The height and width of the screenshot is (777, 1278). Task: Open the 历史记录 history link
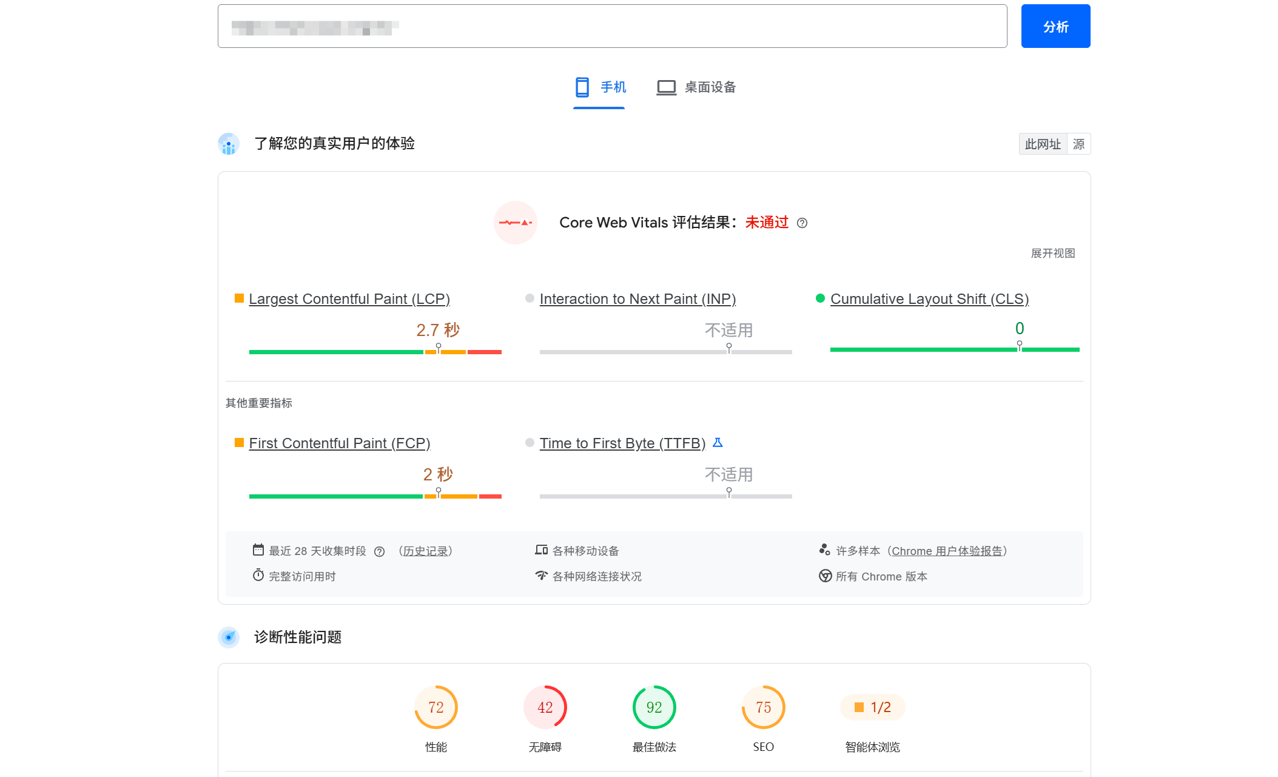click(426, 551)
